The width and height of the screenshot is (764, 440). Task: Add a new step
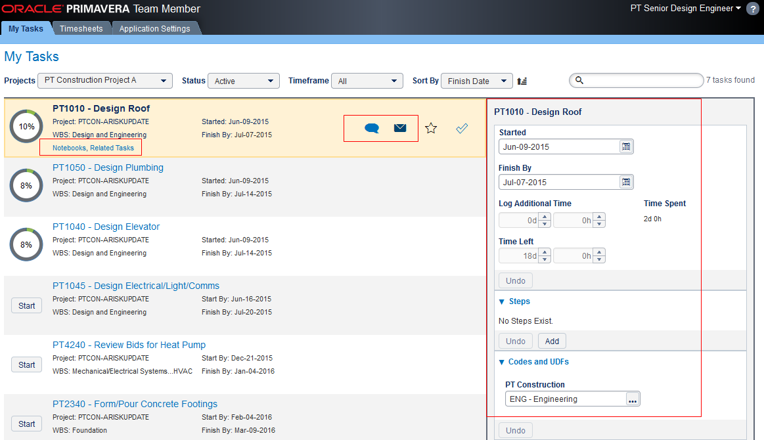(x=552, y=341)
